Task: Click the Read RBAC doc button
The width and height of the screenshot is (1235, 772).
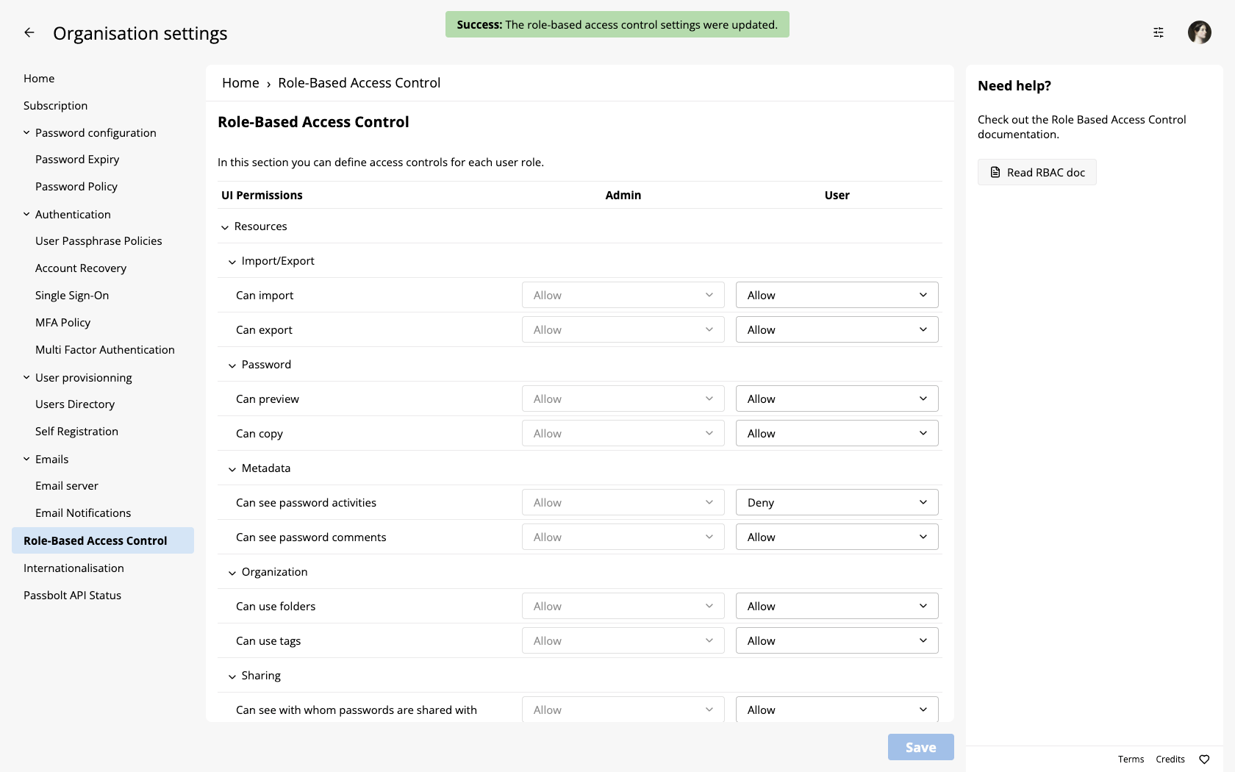Action: [x=1037, y=173]
